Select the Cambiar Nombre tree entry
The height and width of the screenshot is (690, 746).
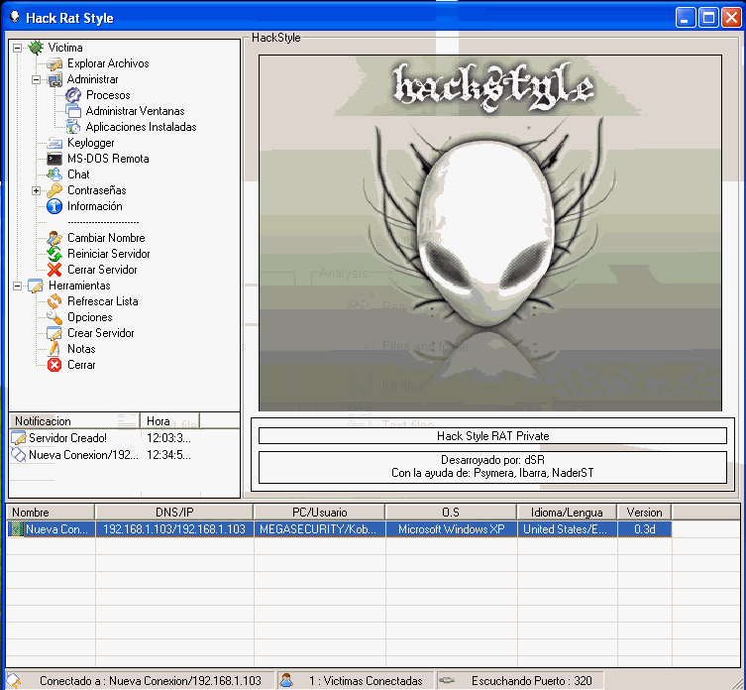click(106, 238)
